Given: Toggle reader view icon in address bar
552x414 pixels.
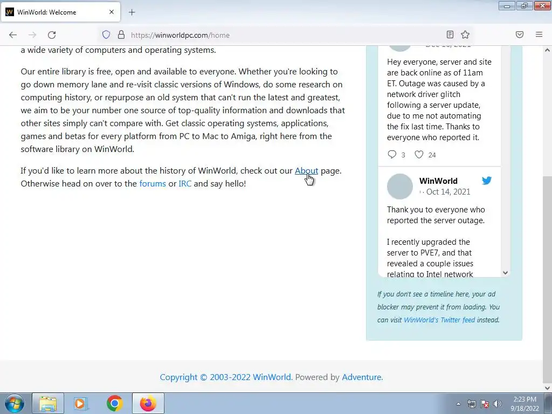Looking at the screenshot, I should (x=450, y=34).
